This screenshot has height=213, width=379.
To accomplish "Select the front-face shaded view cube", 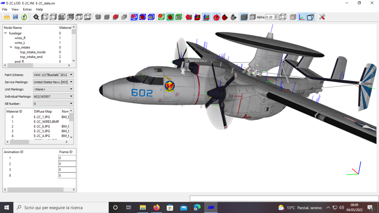I will (x=62, y=17).
